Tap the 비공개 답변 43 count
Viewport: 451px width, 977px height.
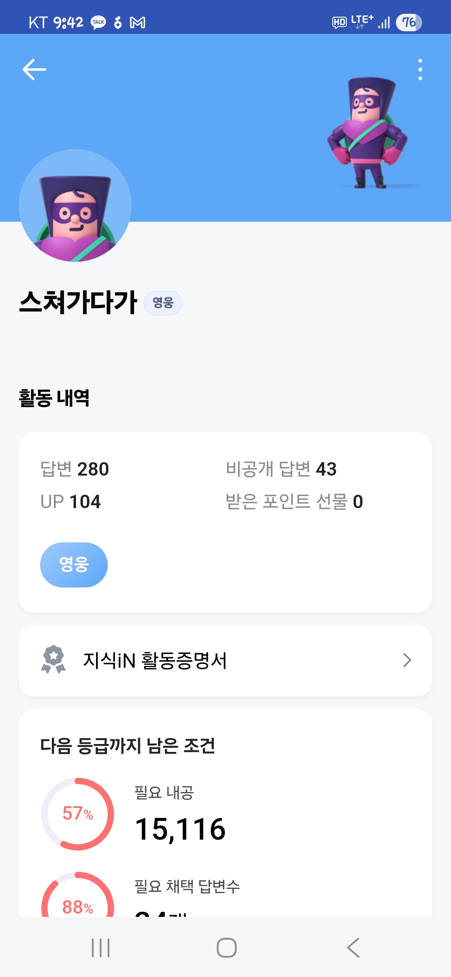pyautogui.click(x=281, y=469)
